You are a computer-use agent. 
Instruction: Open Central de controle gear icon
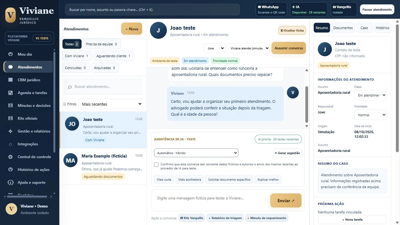pos(10,157)
